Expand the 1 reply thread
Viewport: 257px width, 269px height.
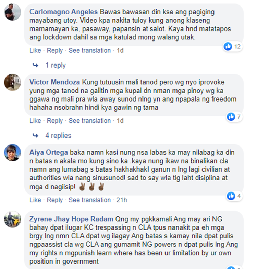click(x=56, y=65)
